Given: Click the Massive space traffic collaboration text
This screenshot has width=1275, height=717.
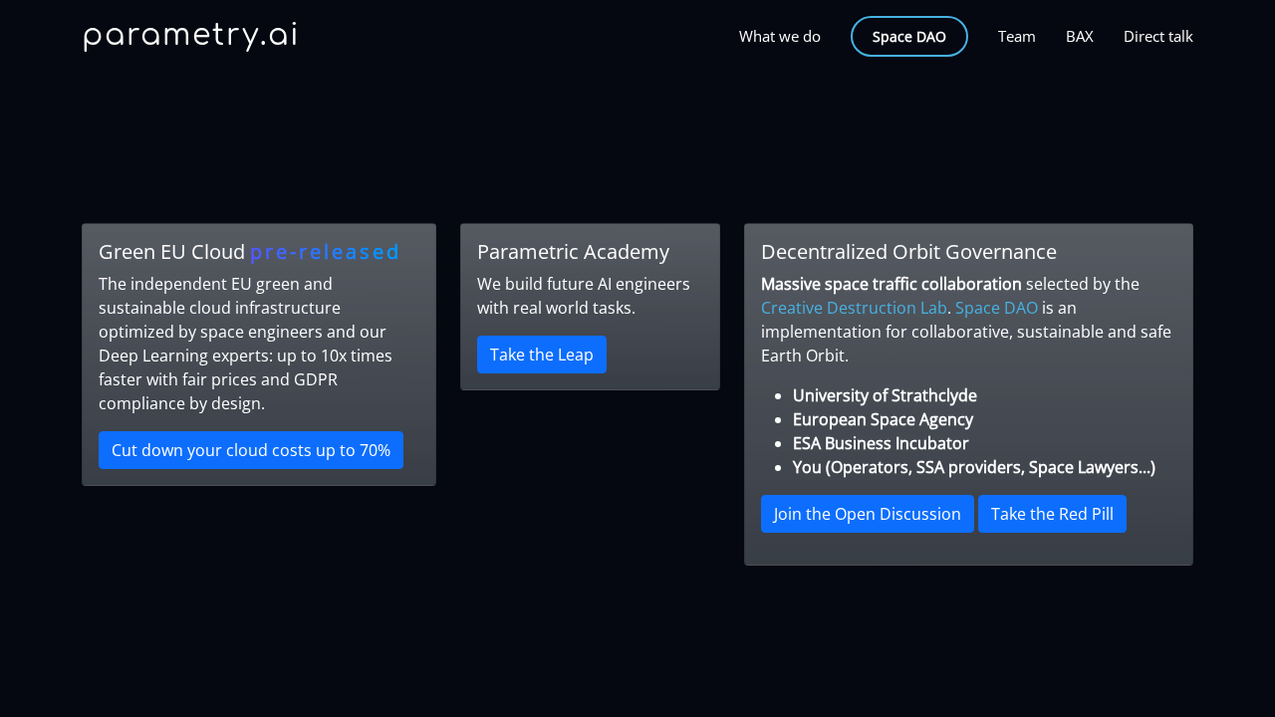Looking at the screenshot, I should point(891,284).
